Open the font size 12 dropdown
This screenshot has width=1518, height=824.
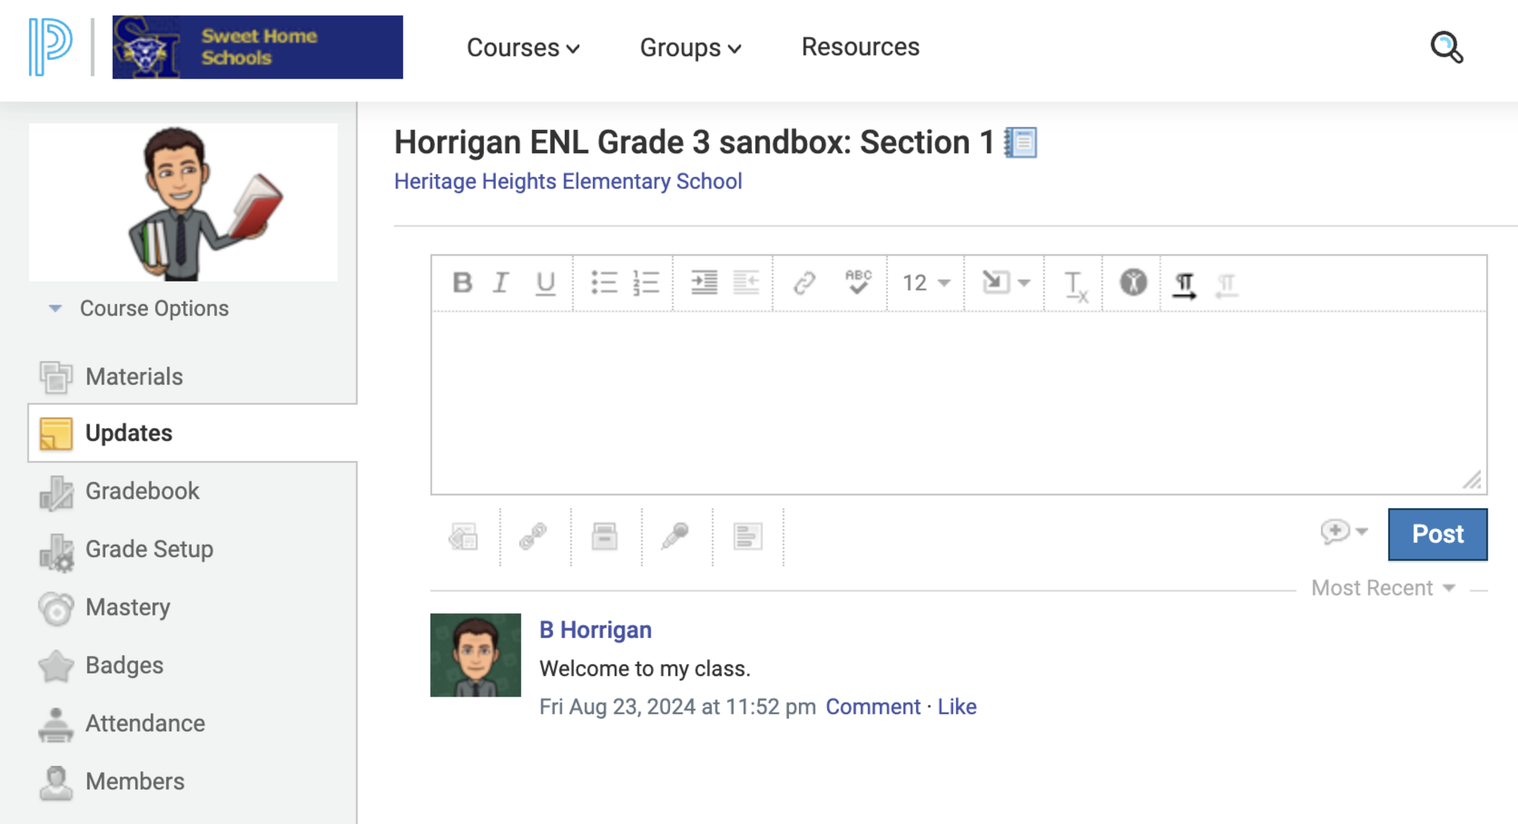pos(926,282)
